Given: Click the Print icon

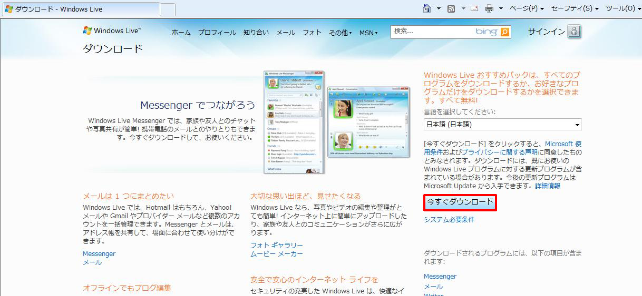Looking at the screenshot, I should (489, 8).
